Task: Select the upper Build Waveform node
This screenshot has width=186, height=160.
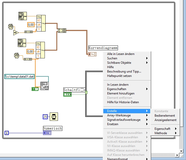Action: tap(41, 23)
